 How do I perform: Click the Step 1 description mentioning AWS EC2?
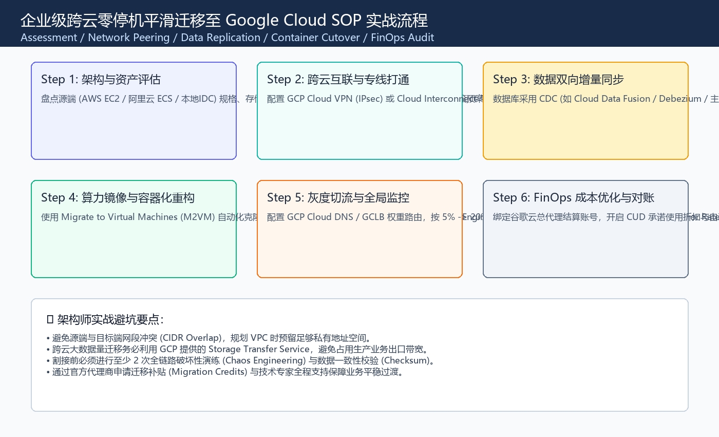click(149, 99)
